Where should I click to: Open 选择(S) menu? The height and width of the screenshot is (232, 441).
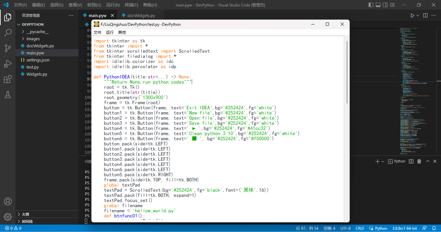(x=57, y=5)
